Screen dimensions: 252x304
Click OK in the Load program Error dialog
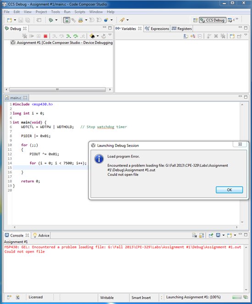230,190
